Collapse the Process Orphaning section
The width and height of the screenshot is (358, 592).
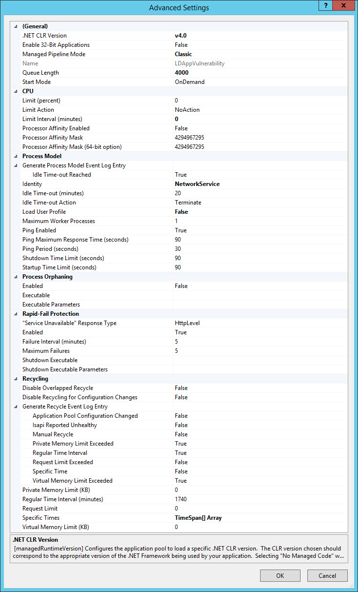coord(15,277)
